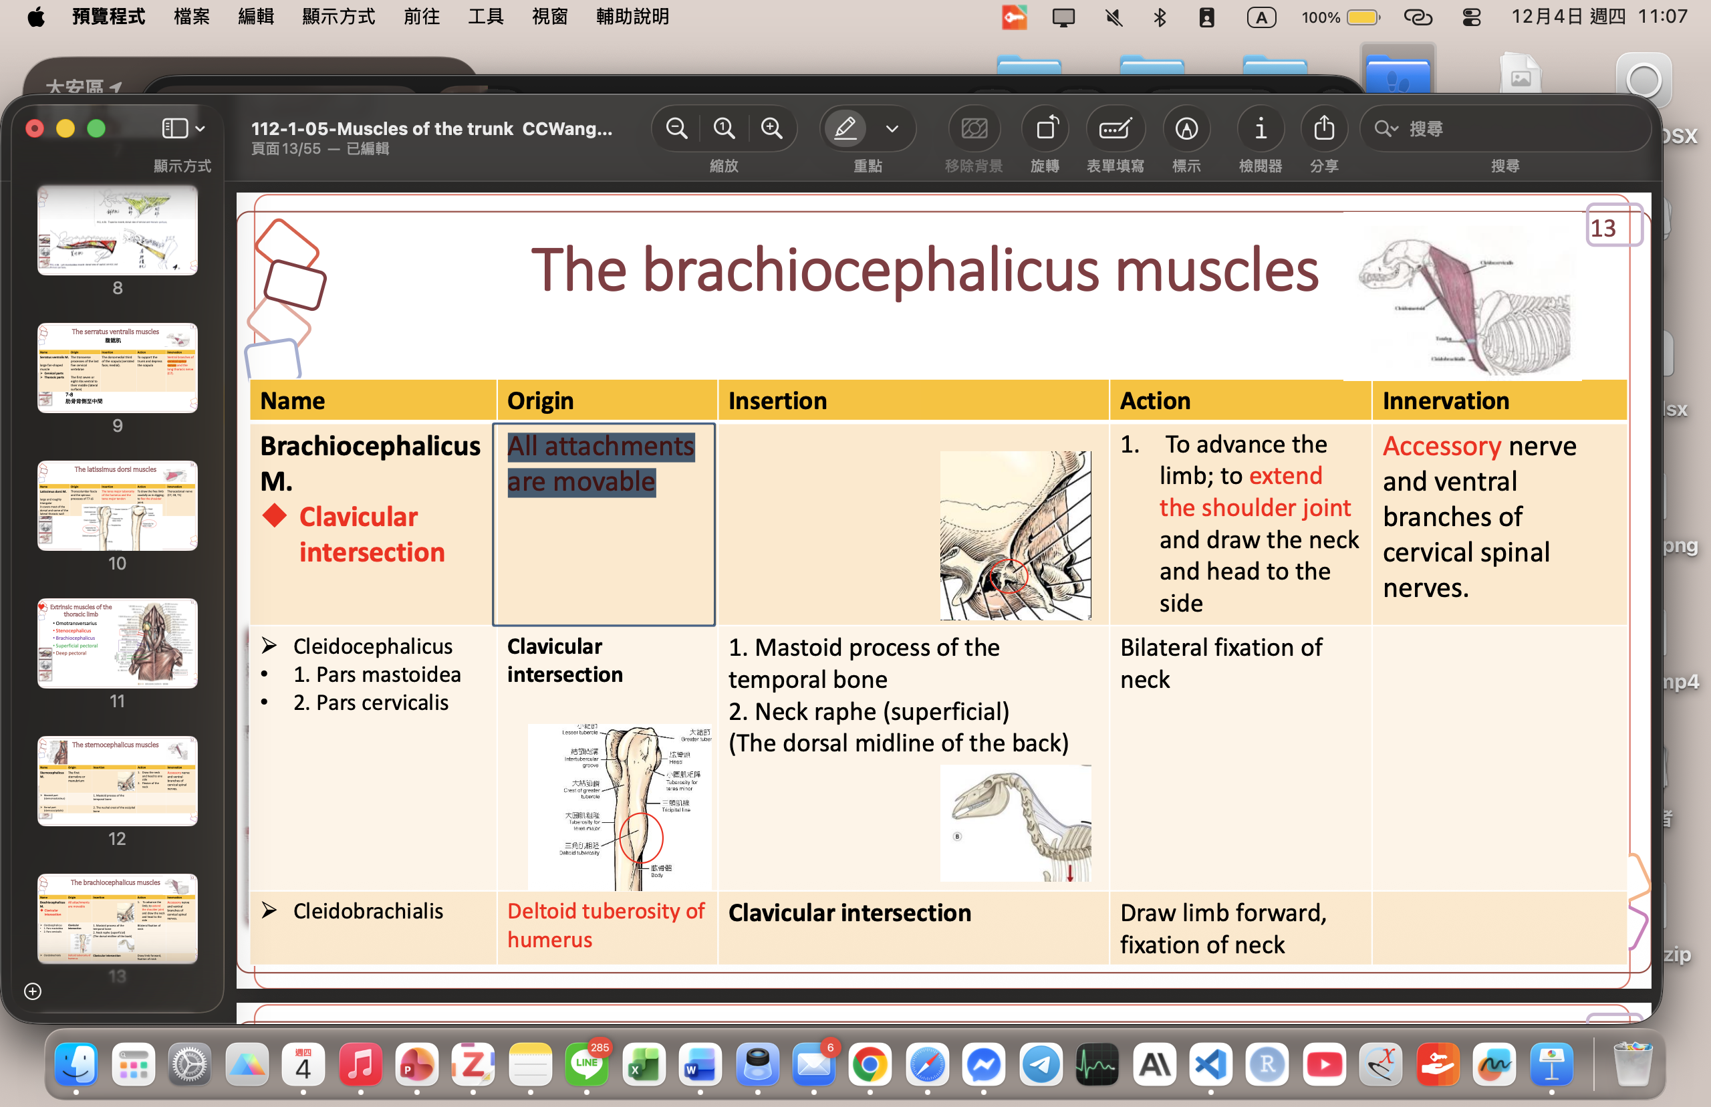1711x1107 pixels.
Task: Open the inspector (檢閱器) info icon
Action: pos(1261,128)
